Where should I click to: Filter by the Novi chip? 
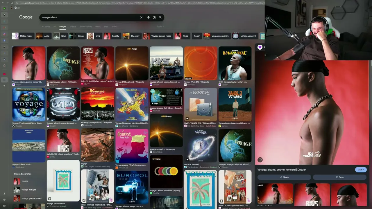pos(60,36)
